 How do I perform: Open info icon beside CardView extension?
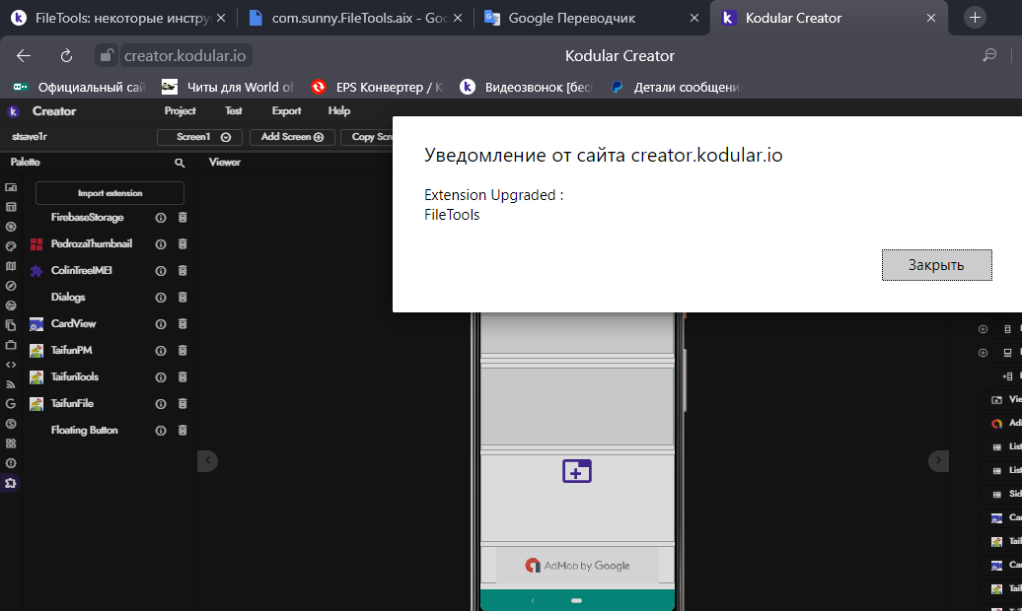[x=161, y=323]
